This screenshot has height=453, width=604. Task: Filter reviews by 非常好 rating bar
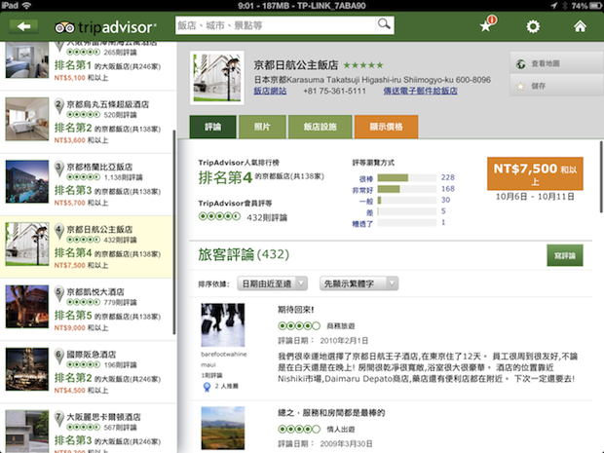coord(407,189)
